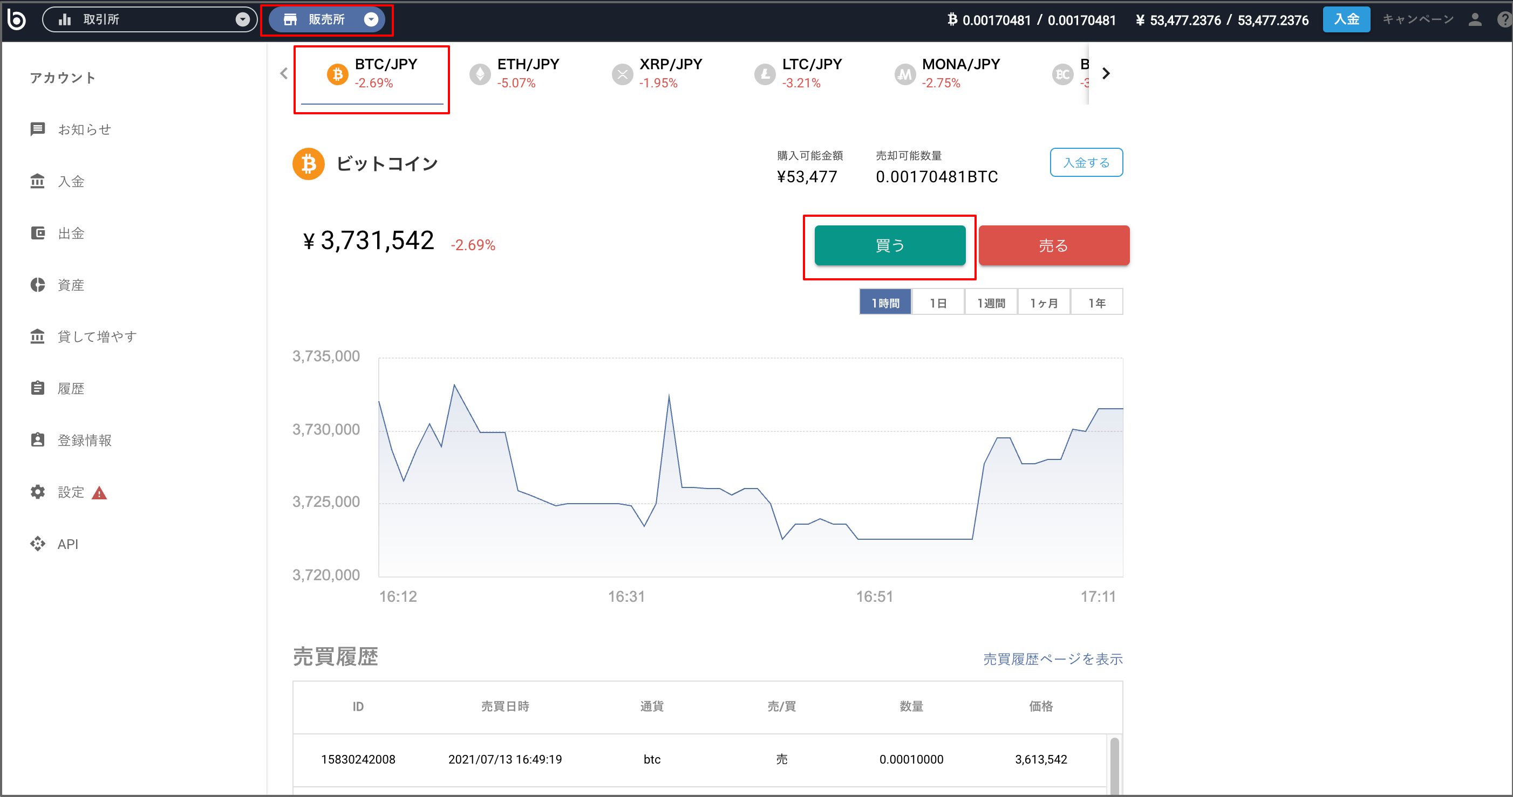This screenshot has height=797, width=1513.
Task: Select the 1年 chart range
Action: point(1096,303)
